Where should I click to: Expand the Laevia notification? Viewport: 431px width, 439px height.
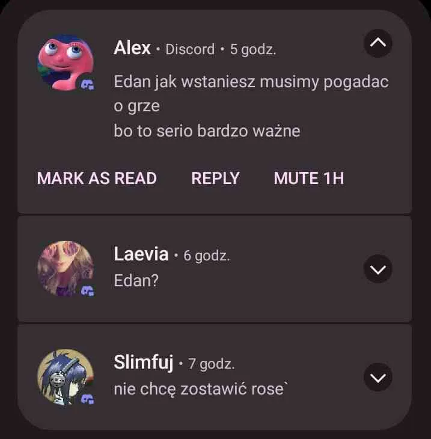pyautogui.click(x=378, y=269)
